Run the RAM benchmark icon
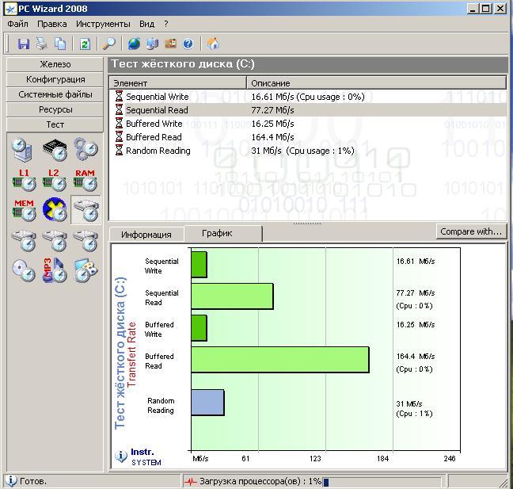 pyautogui.click(x=85, y=179)
